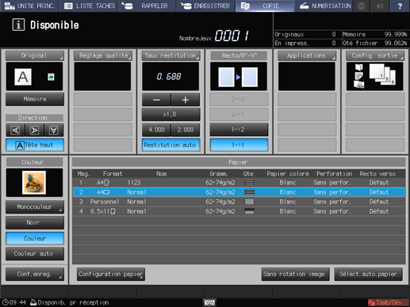Viewport: 410px width, 307px height.
Task: Click the info icon beside Disponible
Action: click(x=18, y=25)
